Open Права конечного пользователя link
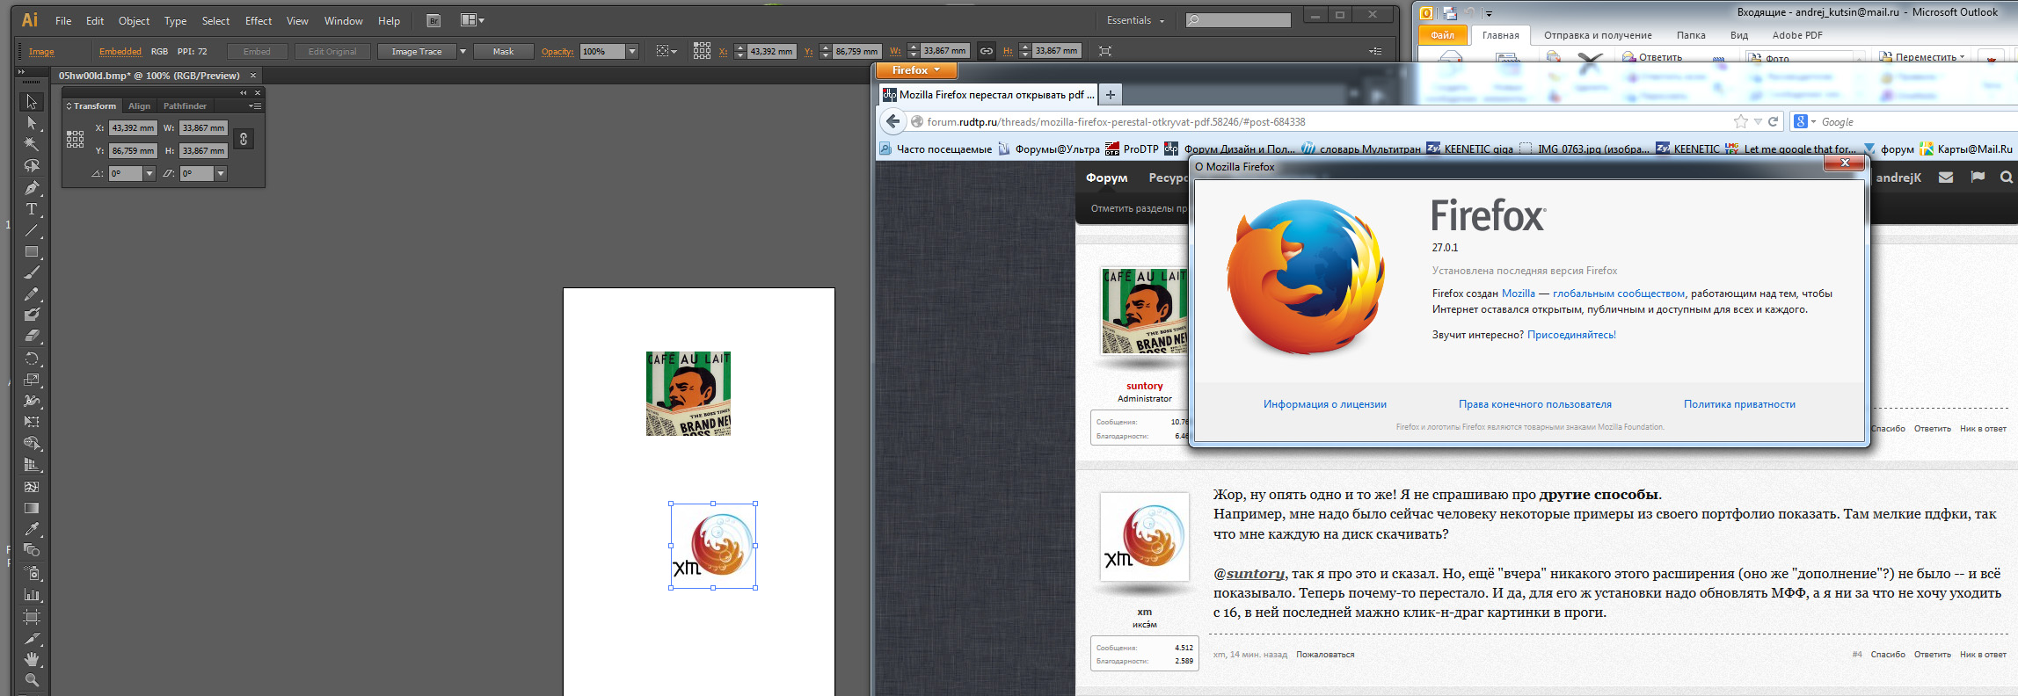This screenshot has height=696, width=2018. 1535,404
